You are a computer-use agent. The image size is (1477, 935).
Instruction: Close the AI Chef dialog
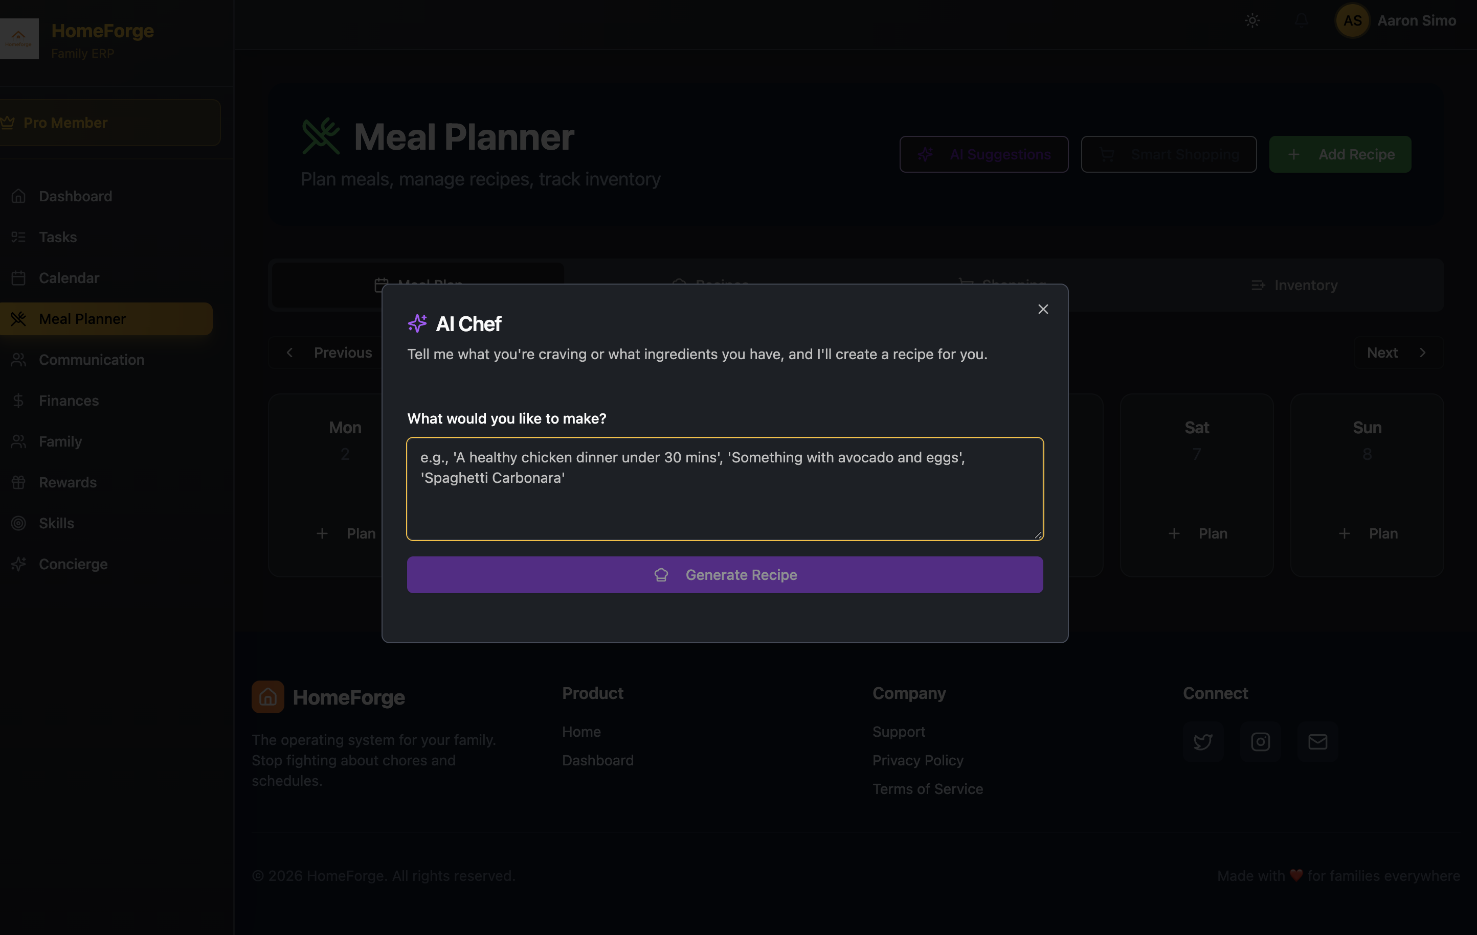click(x=1043, y=310)
